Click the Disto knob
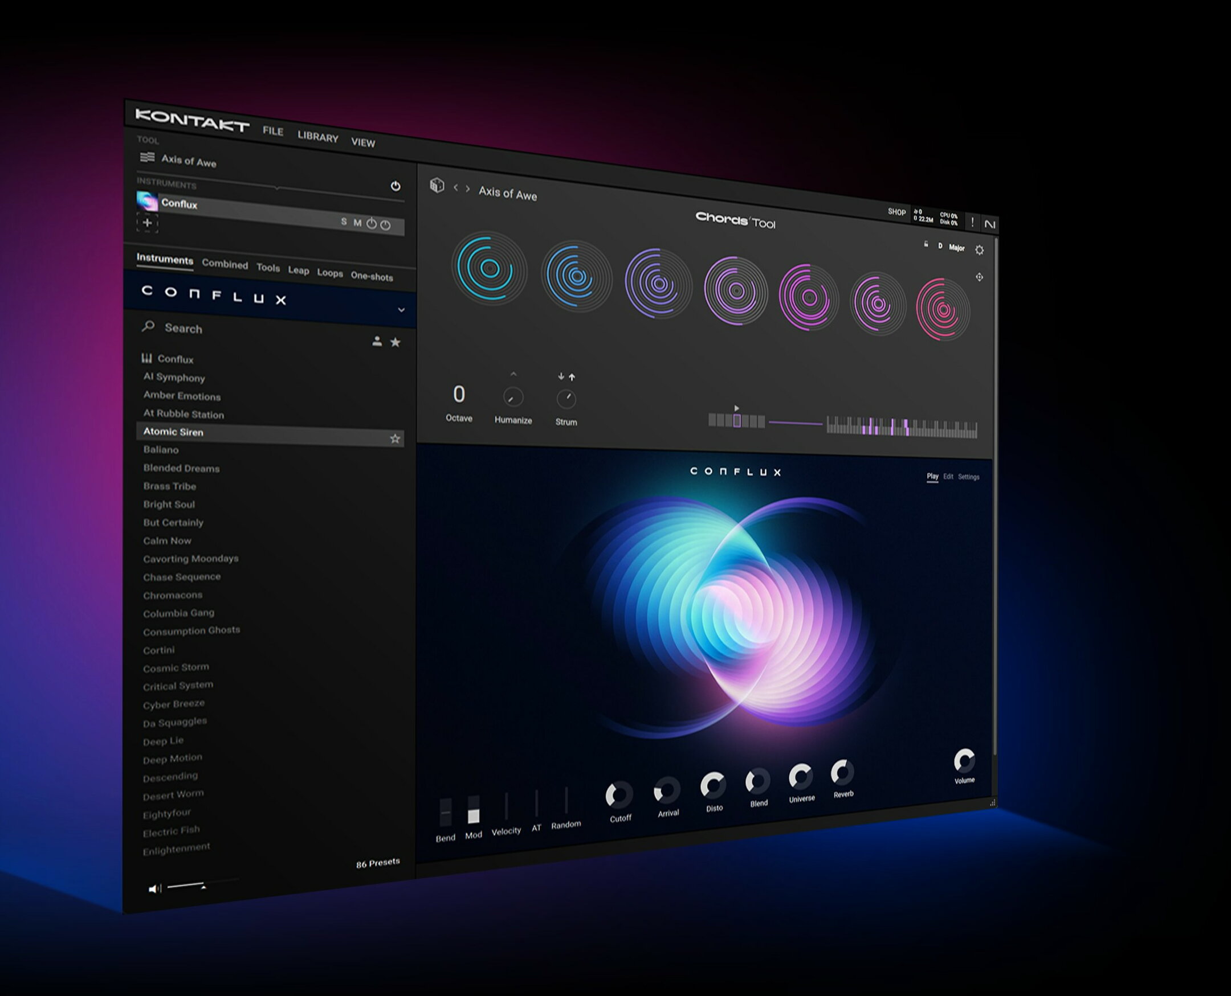The width and height of the screenshot is (1231, 996). (x=712, y=785)
